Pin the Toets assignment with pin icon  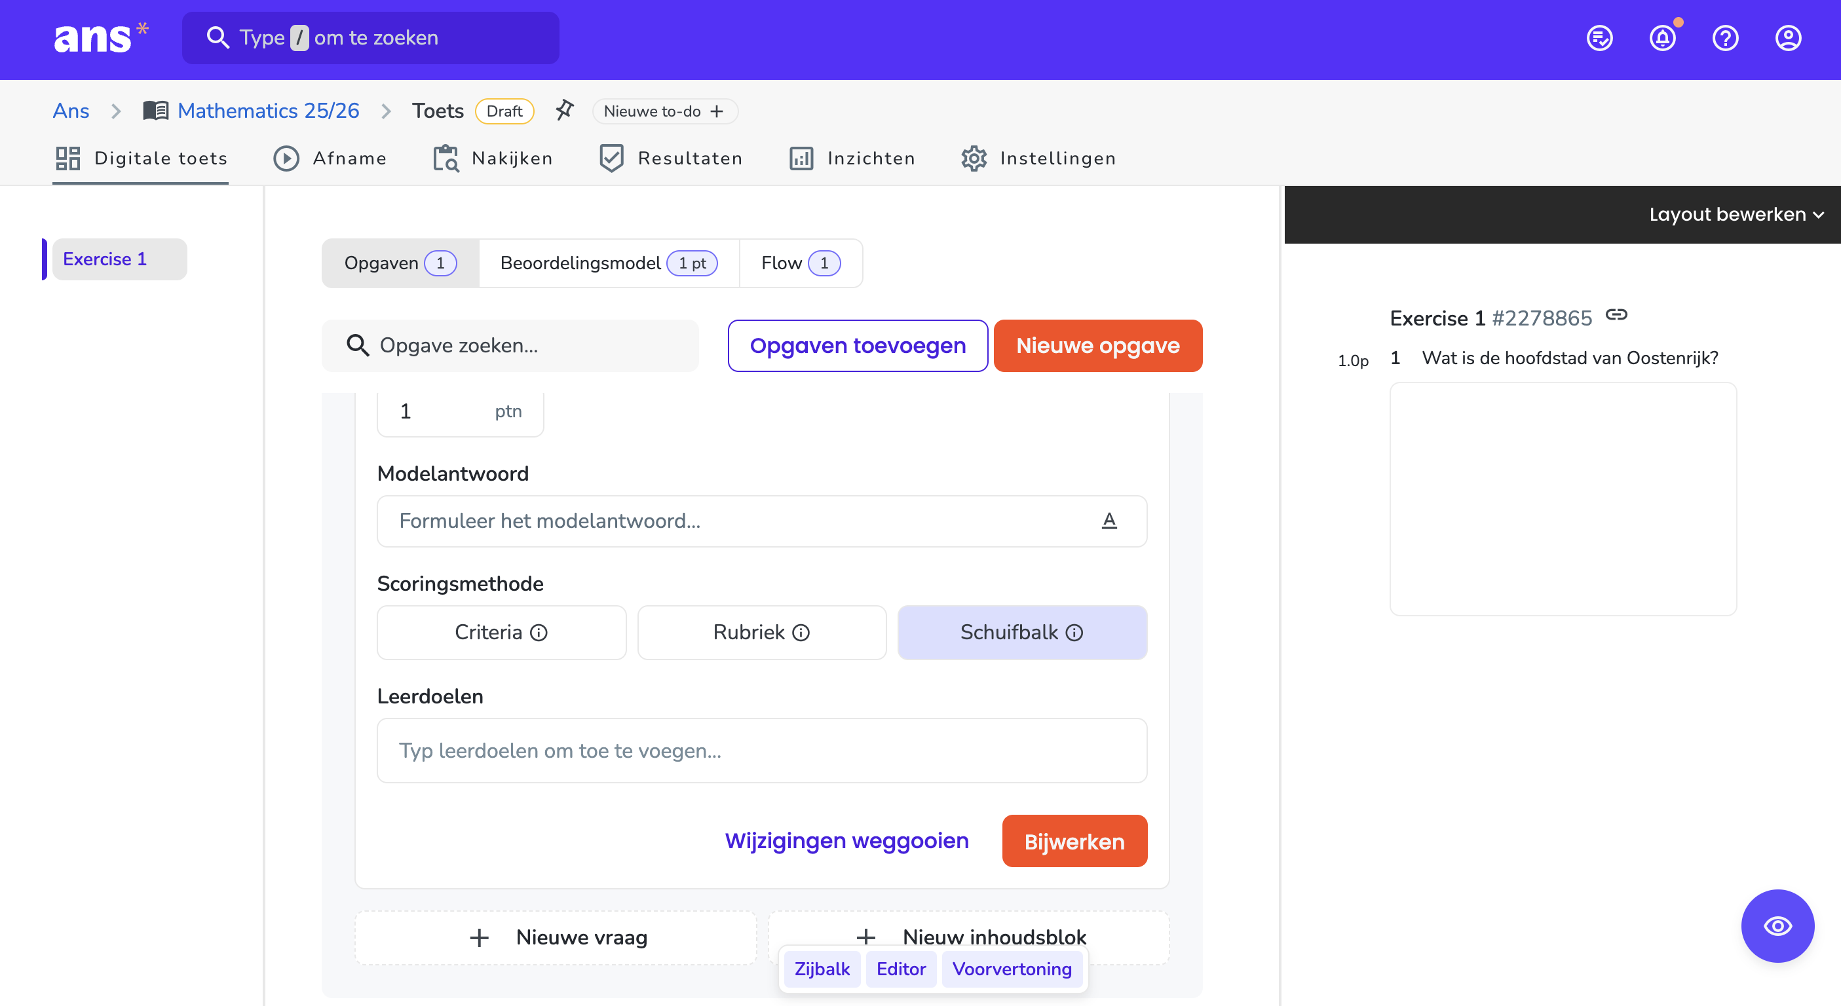point(565,111)
